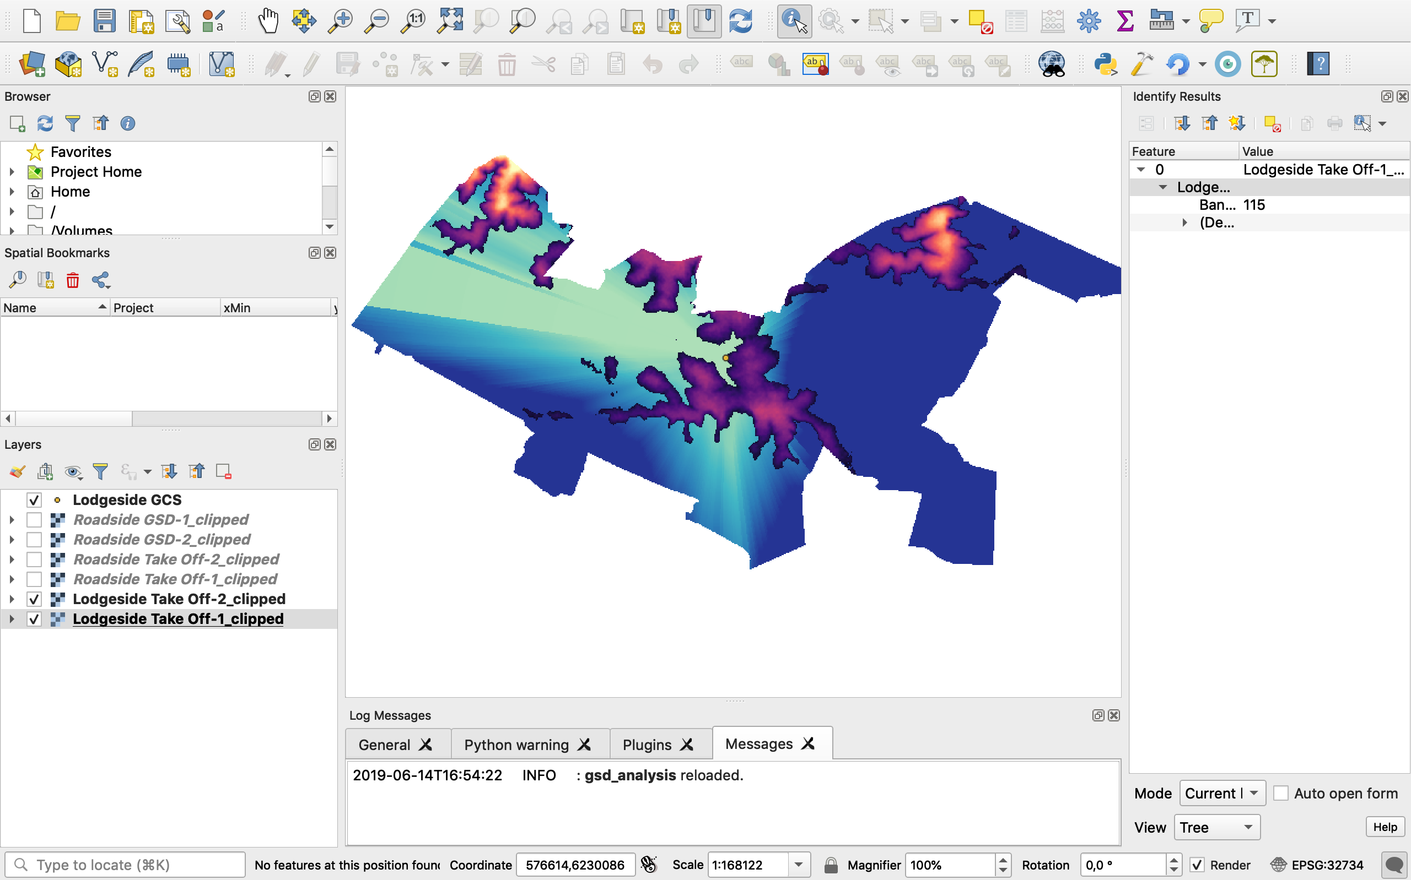1411x880 pixels.
Task: Expand the Lodgeside Take Off-2_clipped layer tree
Action: point(10,599)
